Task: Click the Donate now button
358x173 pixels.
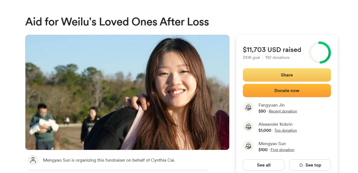Action: pos(287,90)
